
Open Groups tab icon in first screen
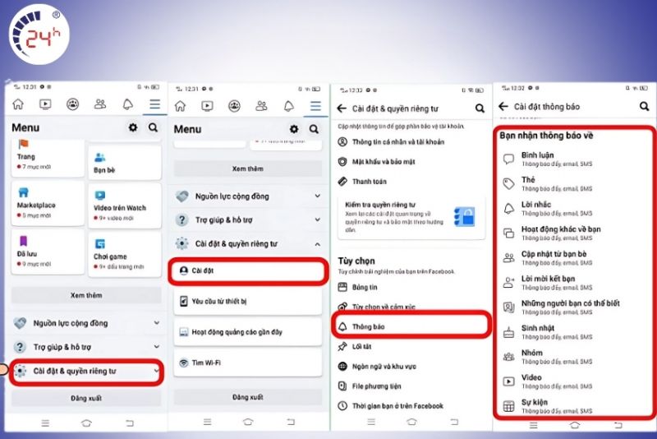coord(73,104)
